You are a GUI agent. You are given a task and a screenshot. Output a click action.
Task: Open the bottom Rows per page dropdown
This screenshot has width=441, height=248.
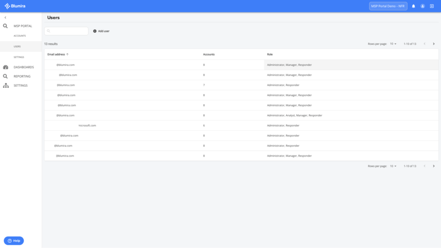392,166
